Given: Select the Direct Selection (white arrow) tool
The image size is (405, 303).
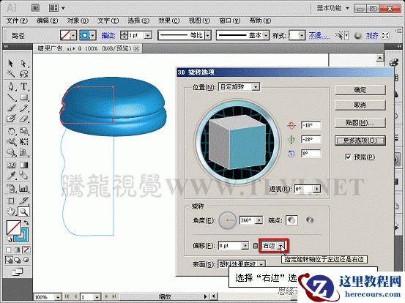Looking at the screenshot, I should click(23, 64).
